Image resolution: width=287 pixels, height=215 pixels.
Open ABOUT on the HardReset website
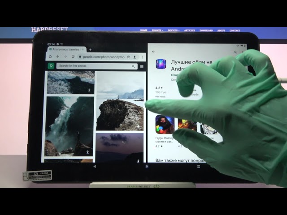221,30
